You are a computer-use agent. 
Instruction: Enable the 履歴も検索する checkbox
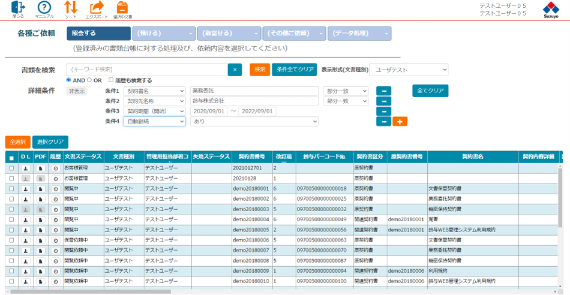(111, 80)
